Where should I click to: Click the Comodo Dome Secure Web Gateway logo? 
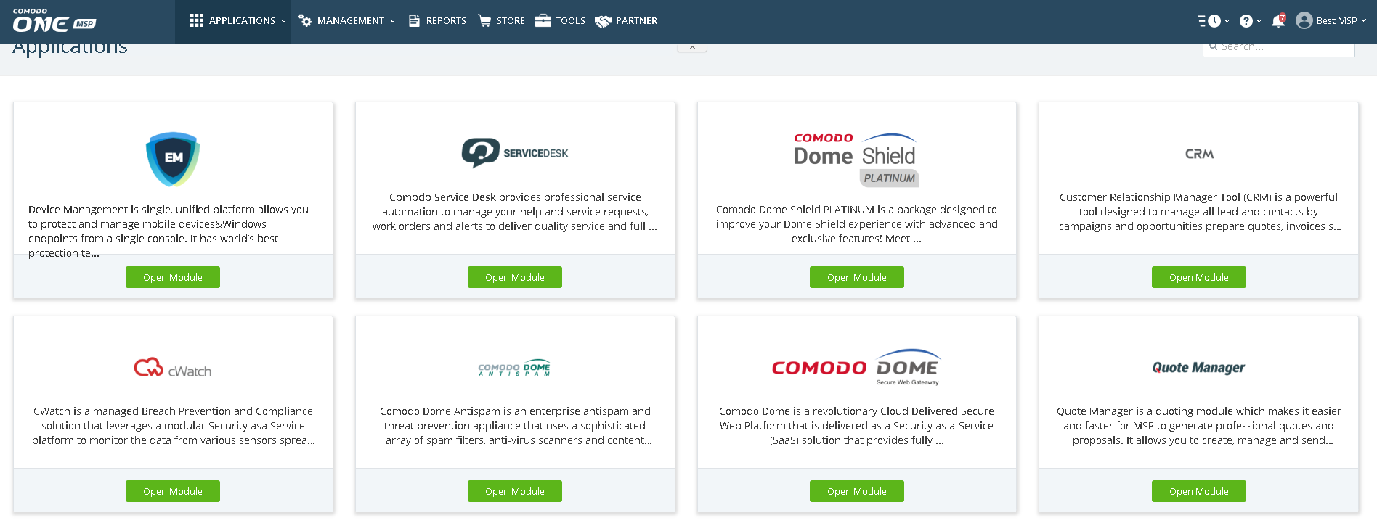coord(856,367)
